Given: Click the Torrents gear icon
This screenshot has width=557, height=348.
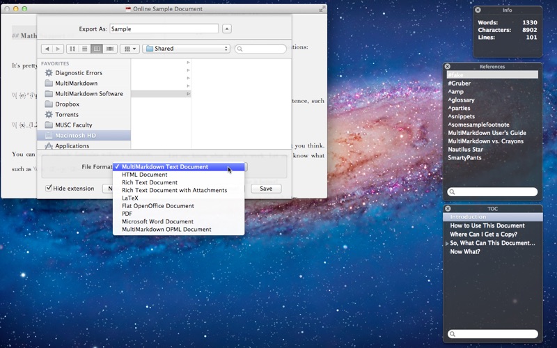Looking at the screenshot, I should pyautogui.click(x=49, y=114).
